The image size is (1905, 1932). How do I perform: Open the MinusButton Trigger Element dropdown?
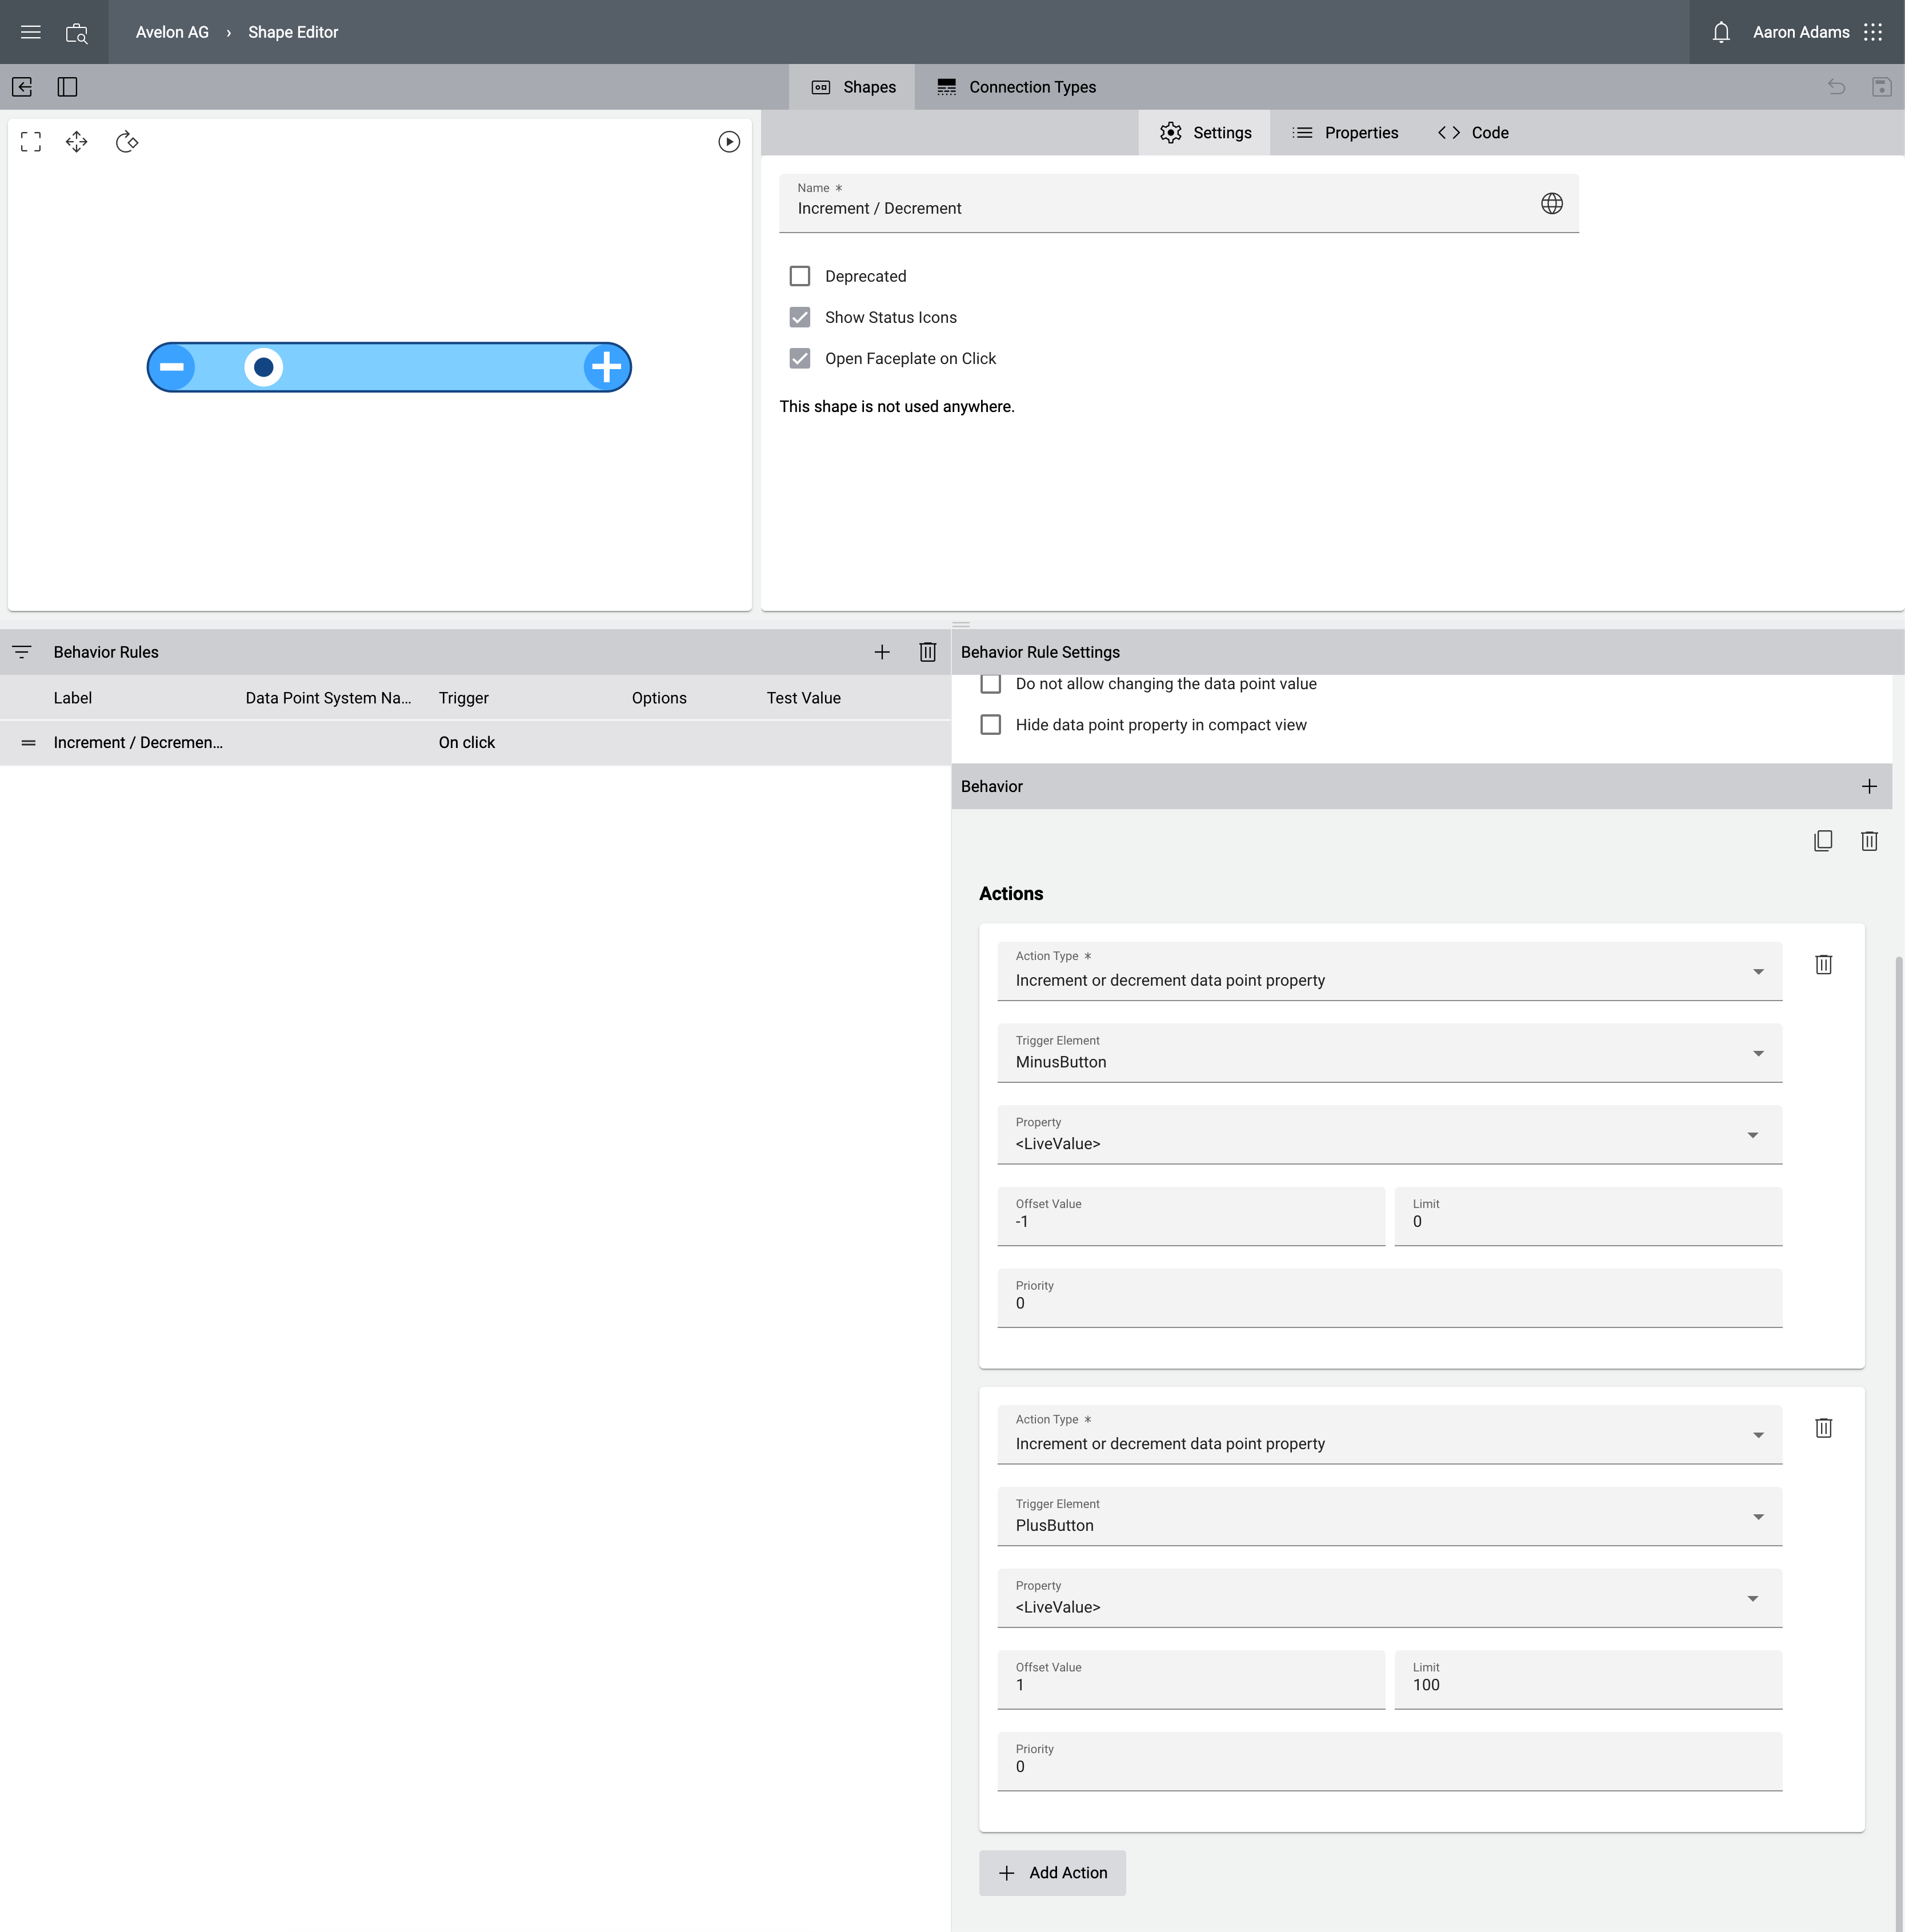pos(1389,1053)
